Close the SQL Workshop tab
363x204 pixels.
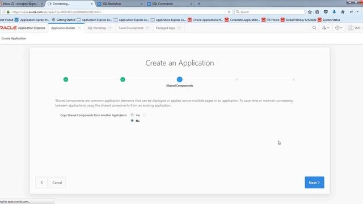pyautogui.click(x=141, y=4)
